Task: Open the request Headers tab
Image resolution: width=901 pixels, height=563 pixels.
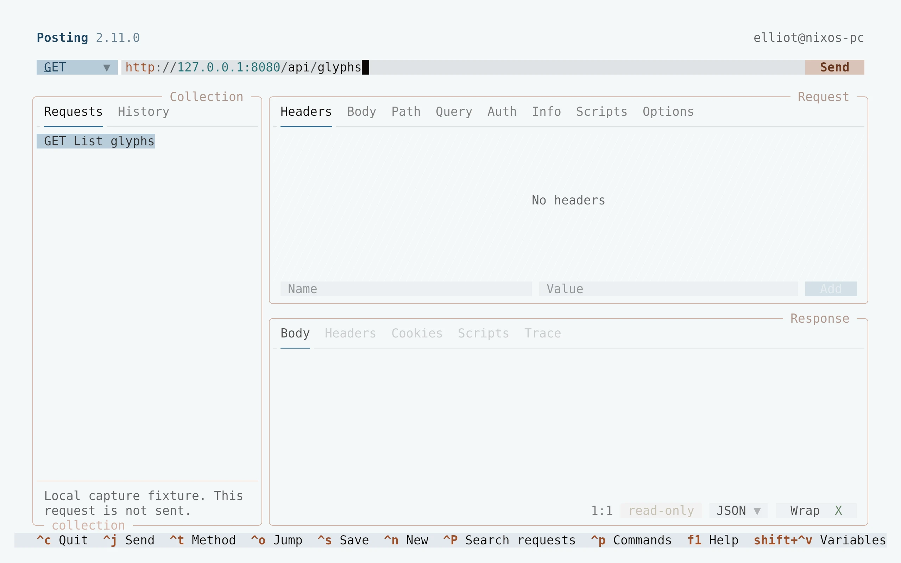Action: 306,112
